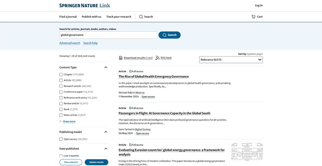
Task: Open the Find a journal menu item
Action: [x=68, y=17]
